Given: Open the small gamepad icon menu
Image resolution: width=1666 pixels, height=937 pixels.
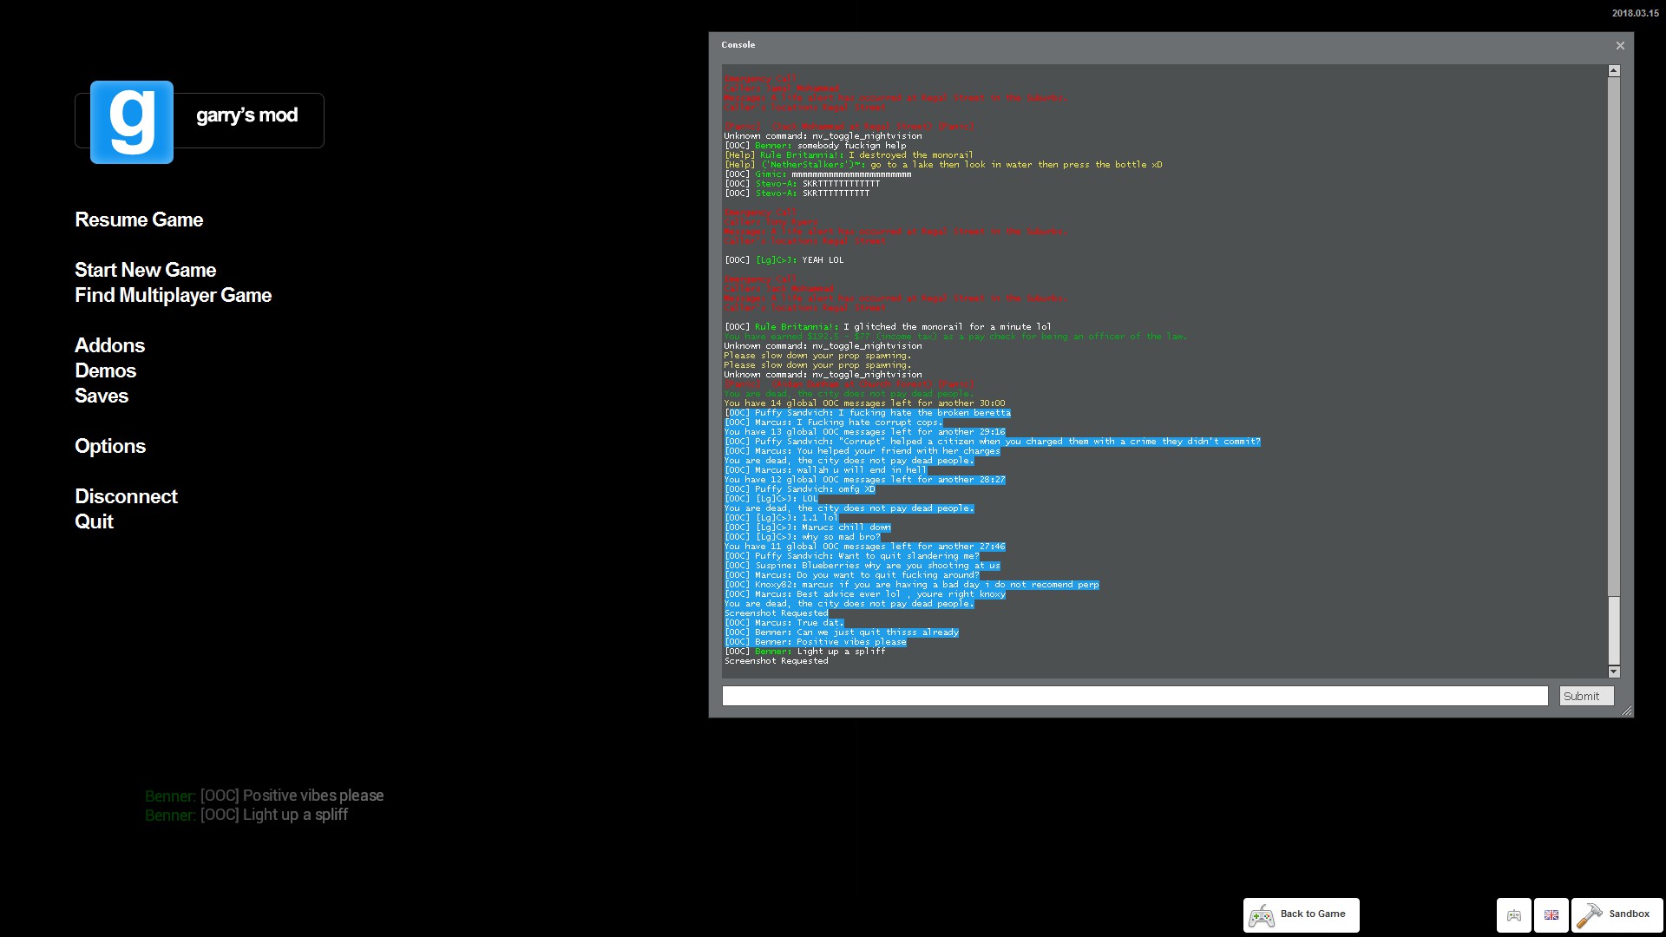Looking at the screenshot, I should (1514, 915).
